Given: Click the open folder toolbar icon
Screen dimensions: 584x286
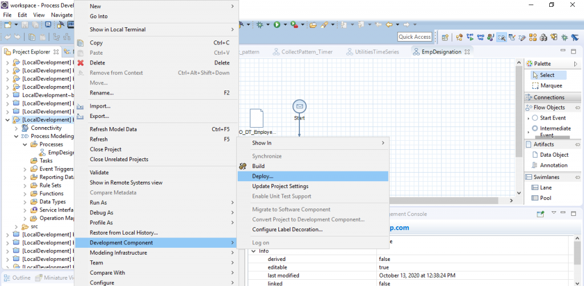Looking at the screenshot, I should click(x=313, y=24).
